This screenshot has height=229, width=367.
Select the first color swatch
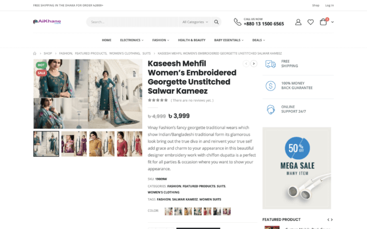pos(169,211)
